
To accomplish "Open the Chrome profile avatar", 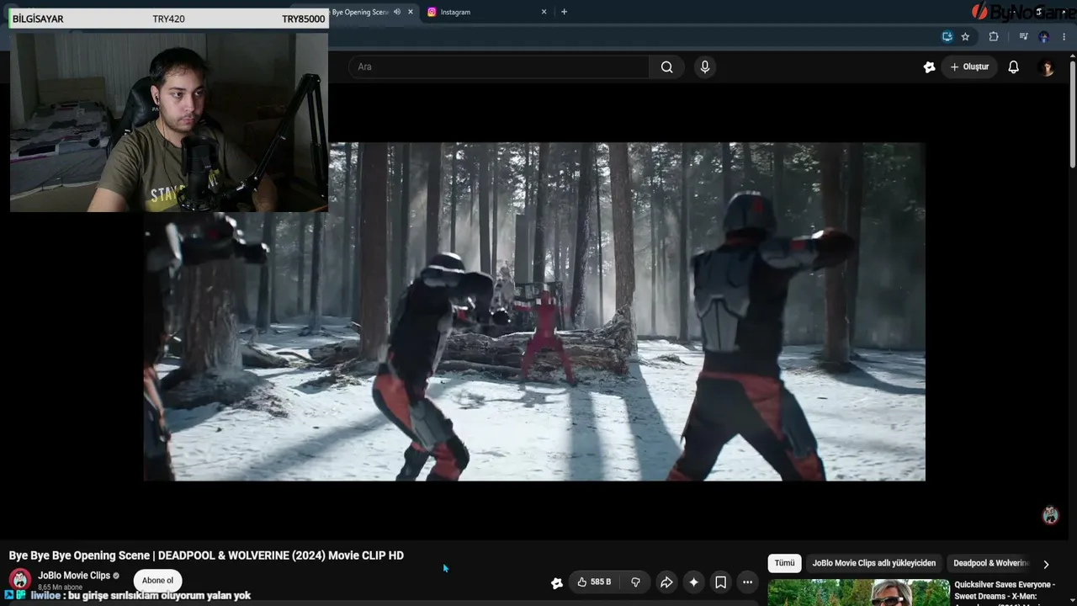I will coord(1044,36).
